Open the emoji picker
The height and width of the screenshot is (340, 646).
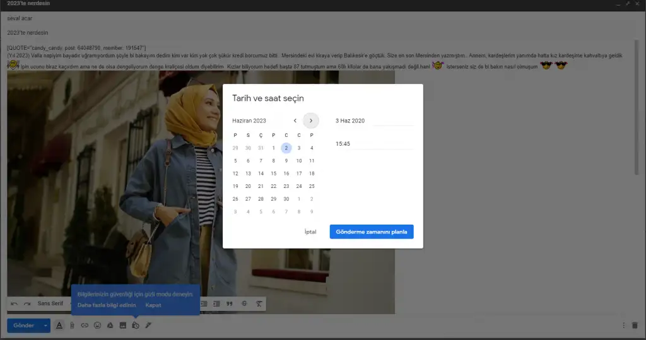coord(97,325)
